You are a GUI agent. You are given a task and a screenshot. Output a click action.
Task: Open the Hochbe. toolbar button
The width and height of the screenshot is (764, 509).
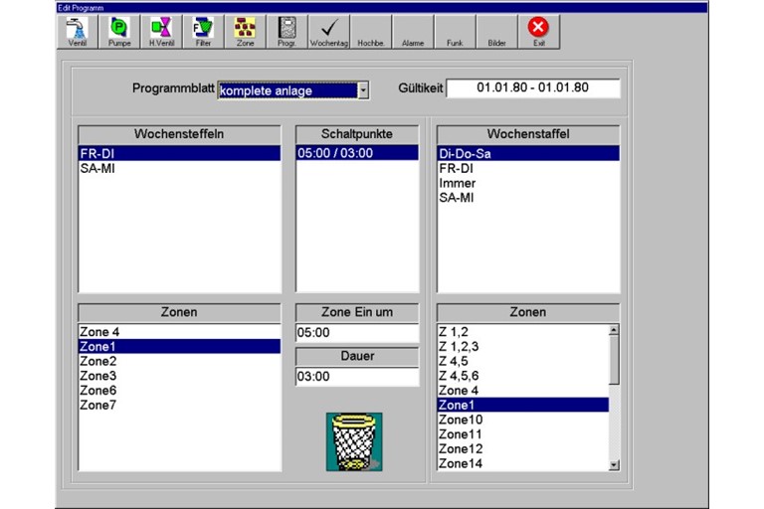(x=371, y=31)
